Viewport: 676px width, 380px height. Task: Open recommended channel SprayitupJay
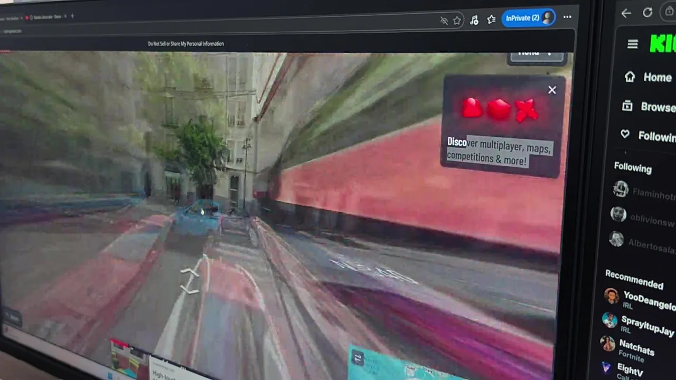[x=638, y=324]
